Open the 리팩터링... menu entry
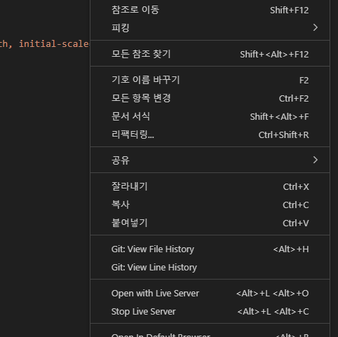 pos(210,135)
